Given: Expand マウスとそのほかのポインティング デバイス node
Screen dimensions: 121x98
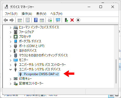Looking at the screenshot, I should (x=10, y=56).
